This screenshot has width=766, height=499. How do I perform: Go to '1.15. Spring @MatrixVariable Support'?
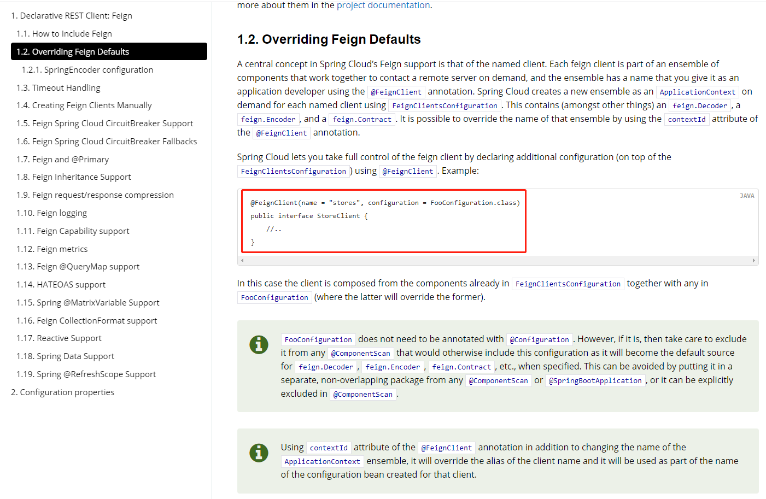point(88,303)
